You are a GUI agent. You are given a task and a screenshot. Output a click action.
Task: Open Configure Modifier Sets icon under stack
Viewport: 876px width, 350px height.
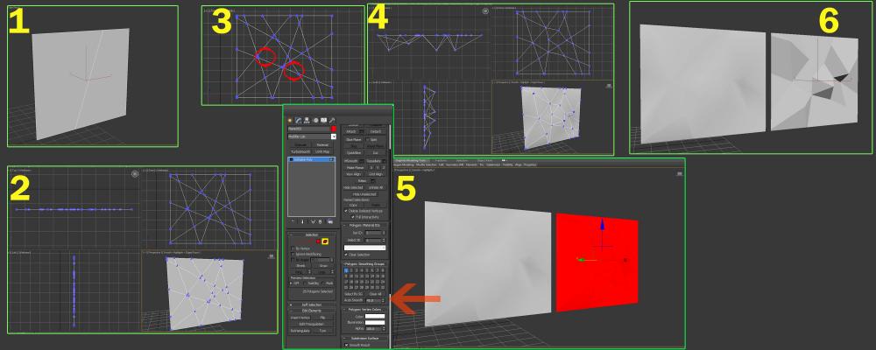[330, 221]
